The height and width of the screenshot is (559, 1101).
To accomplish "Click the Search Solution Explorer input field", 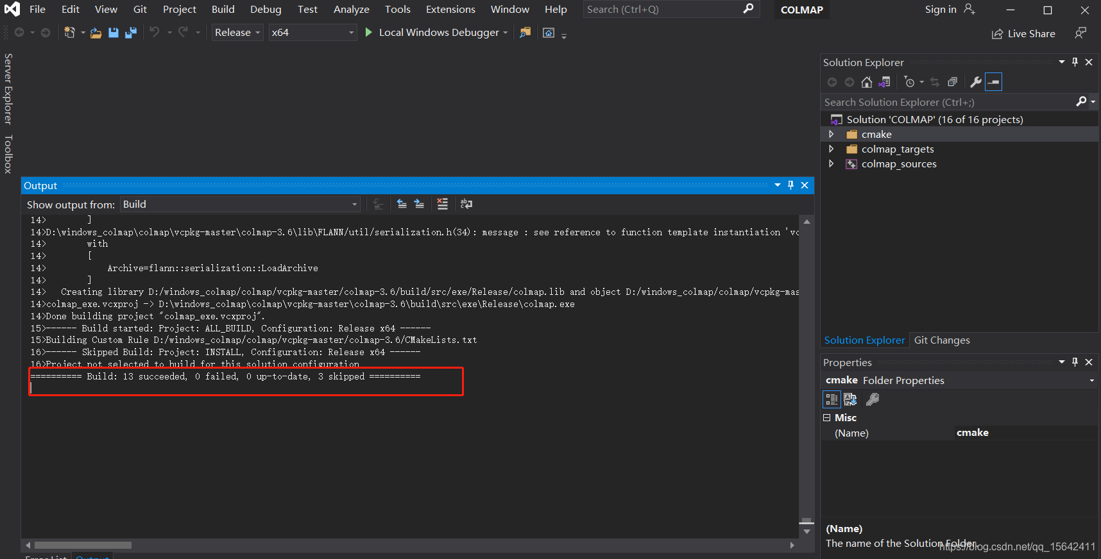I will point(948,102).
